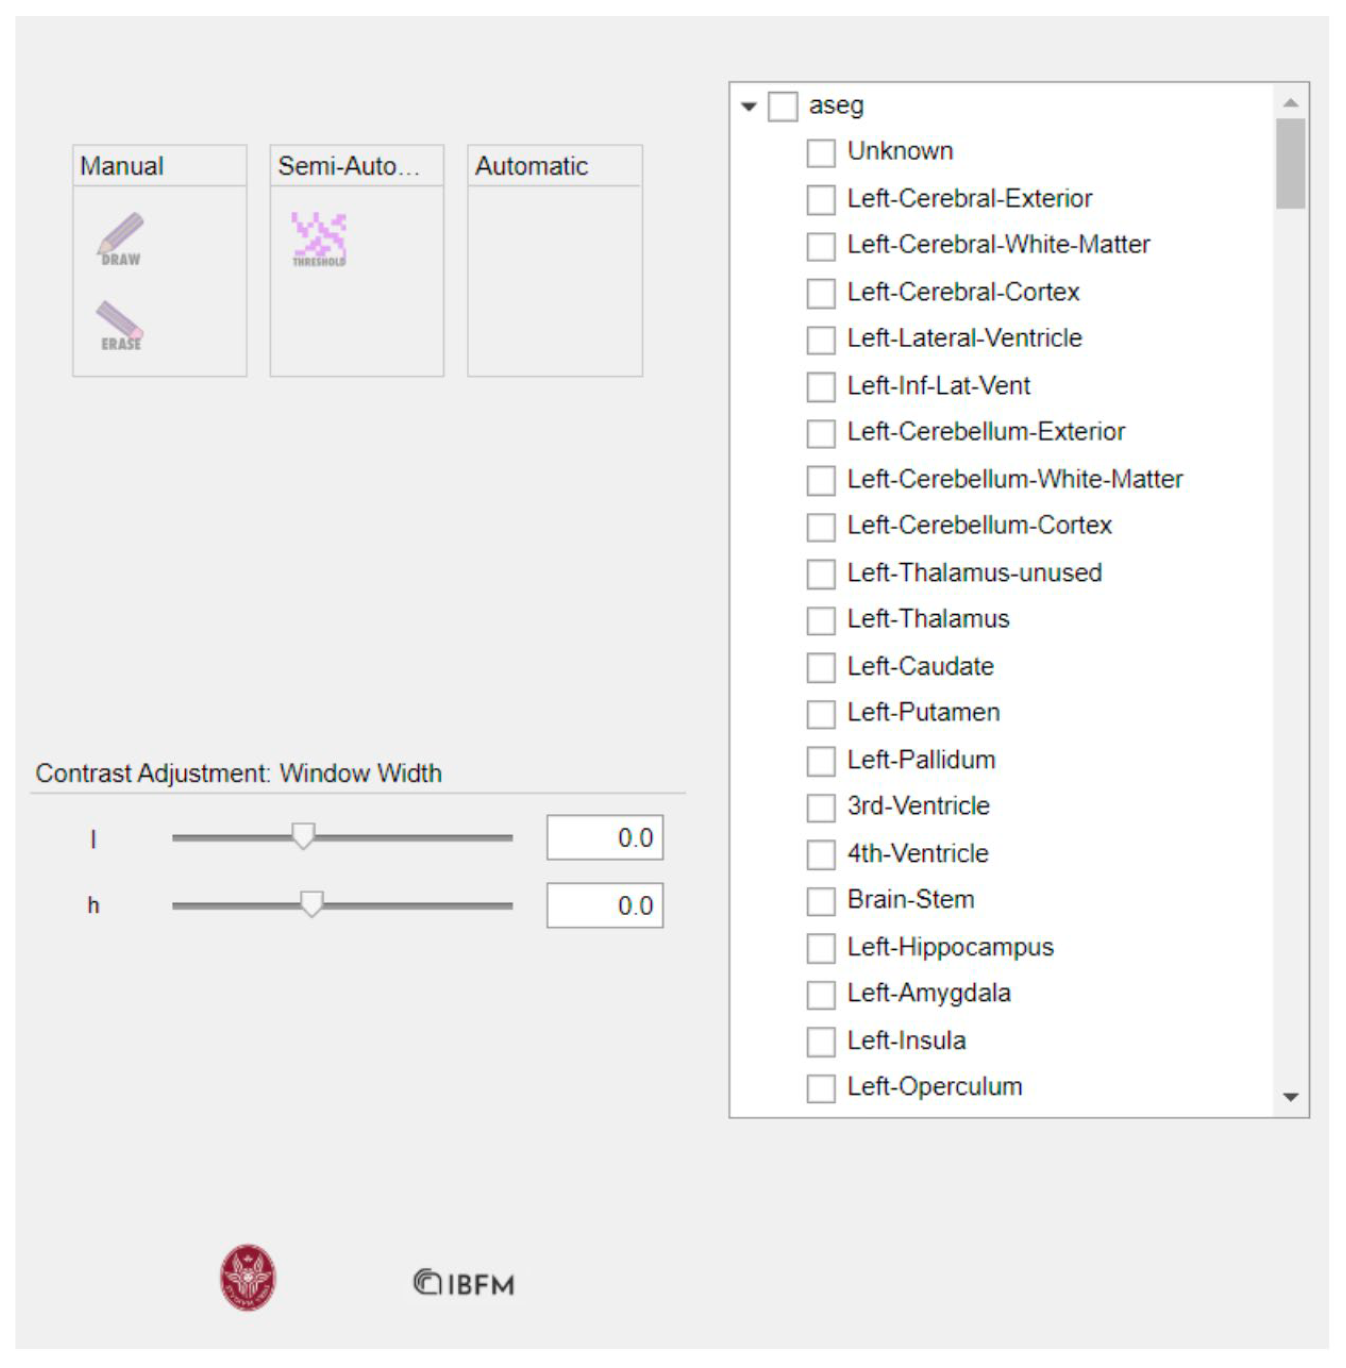This screenshot has width=1346, height=1368.
Task: Click the IBFM logo
Action: click(465, 1283)
